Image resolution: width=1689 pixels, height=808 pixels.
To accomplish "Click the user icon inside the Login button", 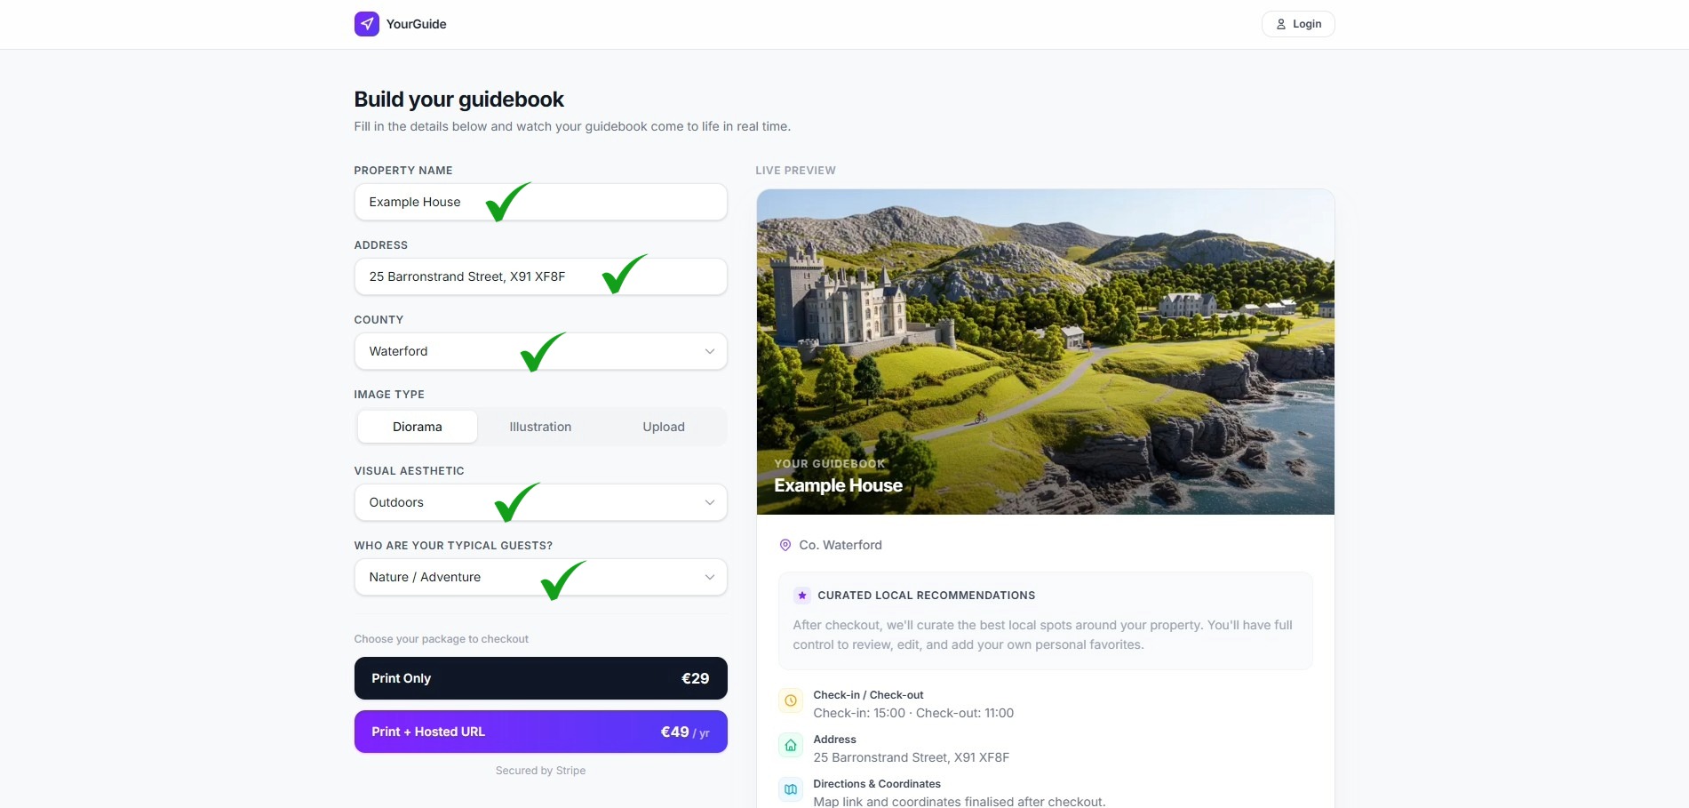I will (1281, 24).
